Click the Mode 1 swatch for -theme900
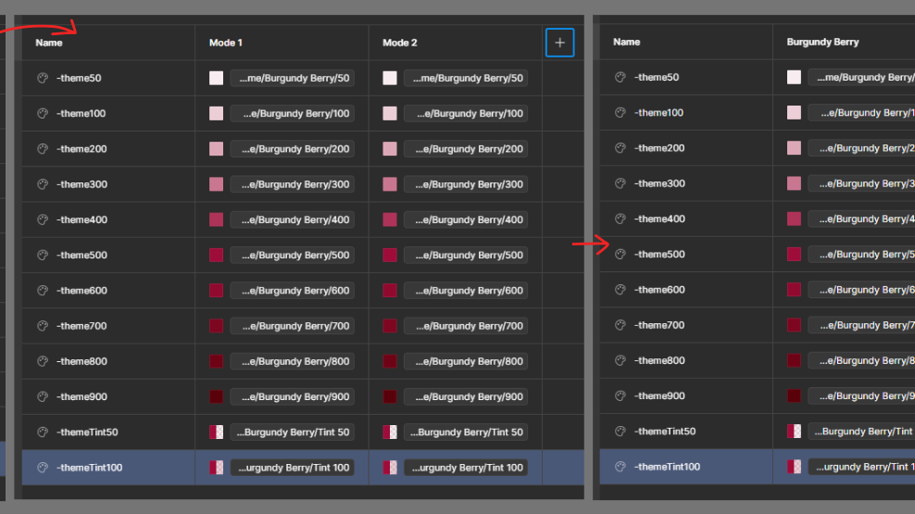The height and width of the screenshot is (514, 915). [x=217, y=396]
